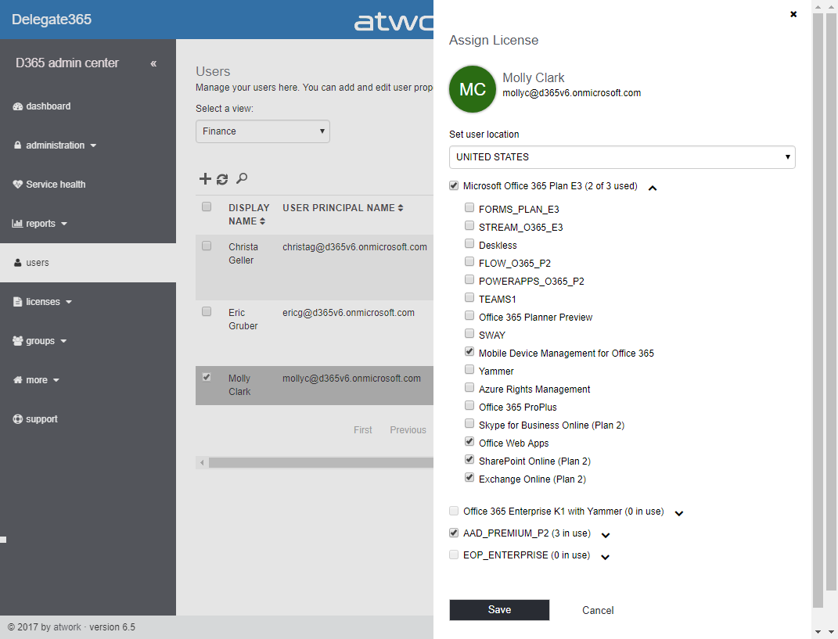Expand the EOP_ENTERPRISE license details
838x639 pixels.
pyautogui.click(x=605, y=557)
